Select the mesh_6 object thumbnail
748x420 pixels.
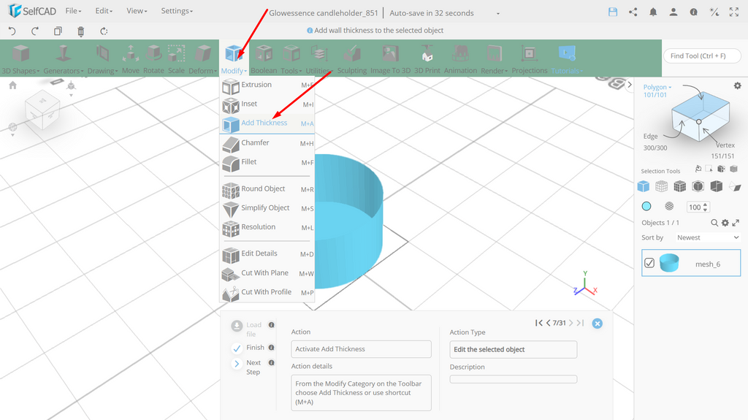point(669,263)
